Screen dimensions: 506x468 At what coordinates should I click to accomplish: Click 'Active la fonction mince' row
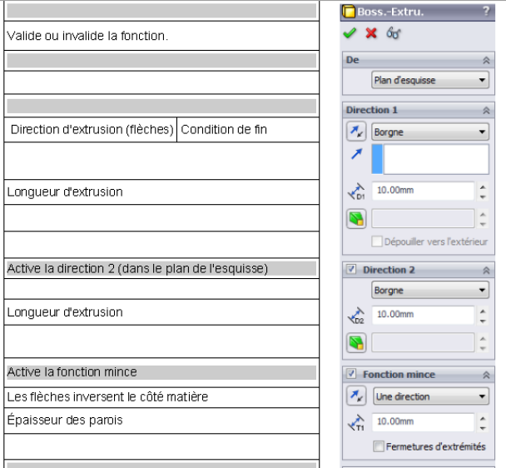point(161,372)
